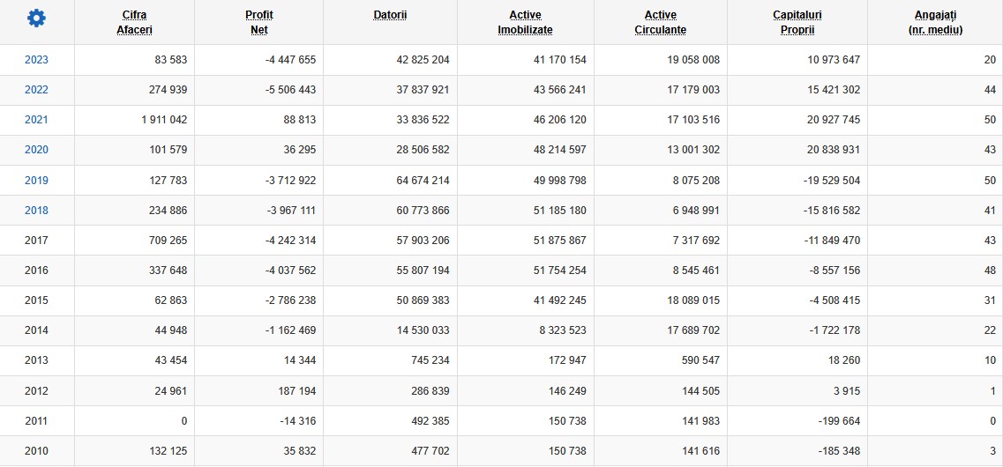Click the Profit Net column header

click(x=259, y=22)
